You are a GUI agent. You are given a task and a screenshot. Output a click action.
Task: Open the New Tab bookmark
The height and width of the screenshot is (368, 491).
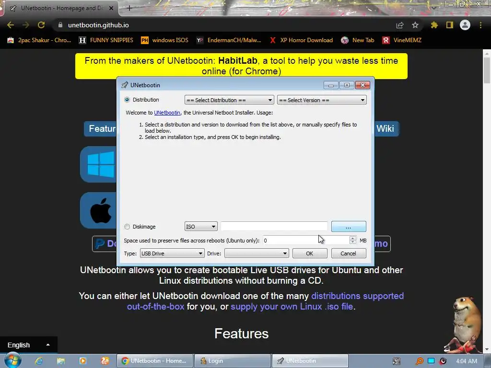[x=358, y=40]
